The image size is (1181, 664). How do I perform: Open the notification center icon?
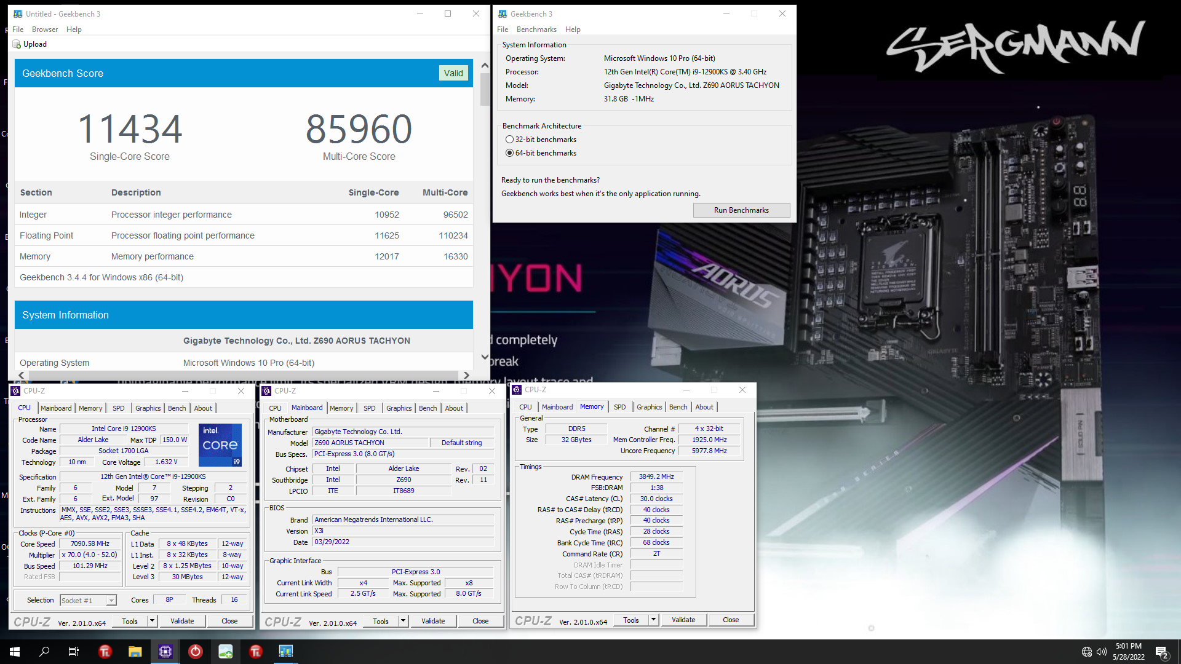pyautogui.click(x=1161, y=652)
